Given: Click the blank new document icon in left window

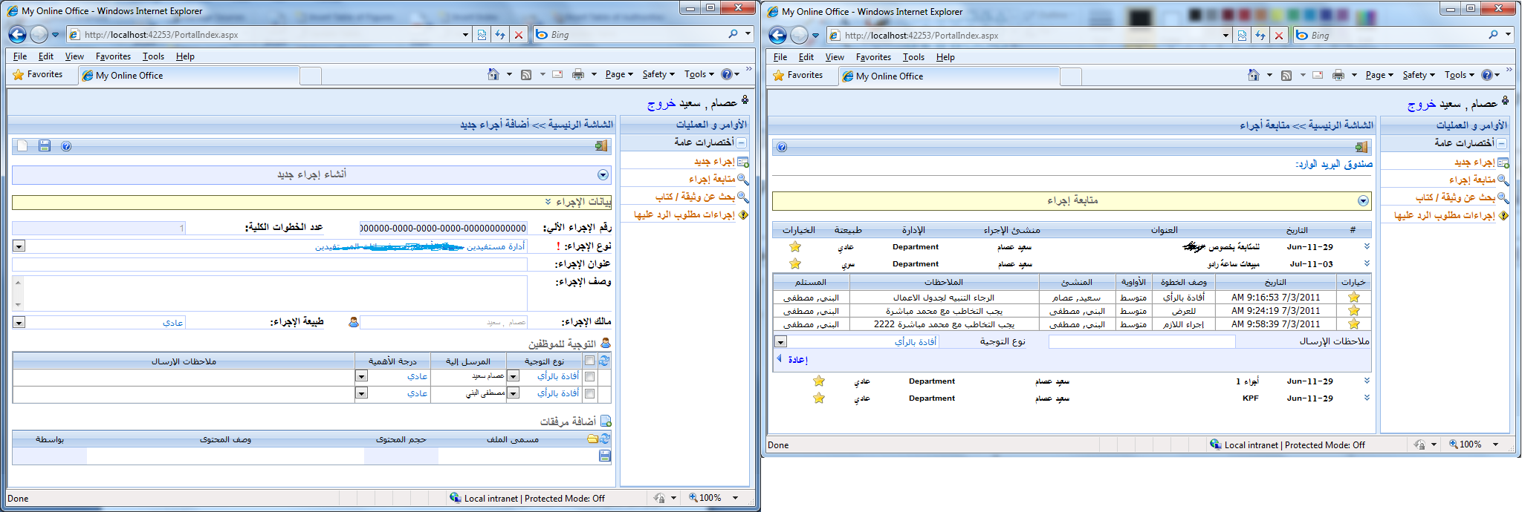Looking at the screenshot, I should [x=23, y=146].
